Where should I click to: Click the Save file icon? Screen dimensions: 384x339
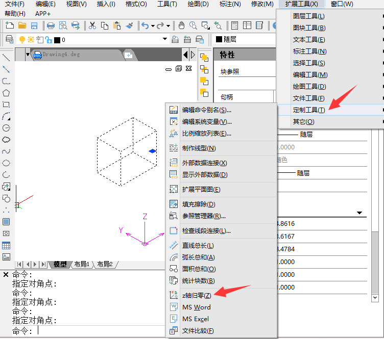[x=34, y=25]
